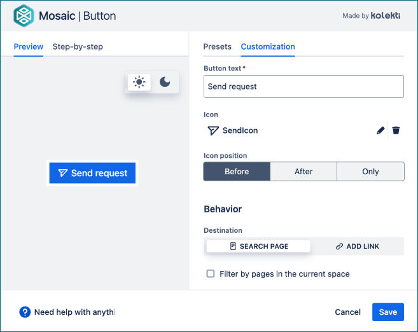
Task: Choose ADD LINK destination option
Action: 358,246
